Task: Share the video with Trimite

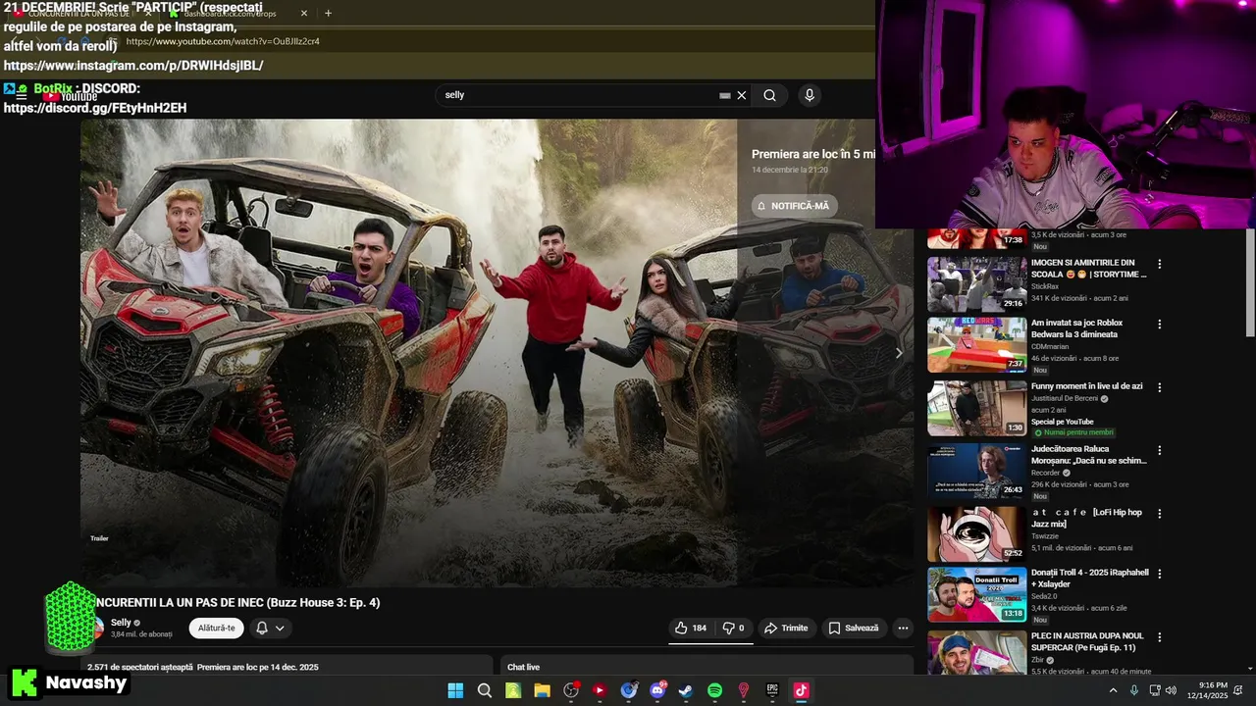Action: coord(786,628)
